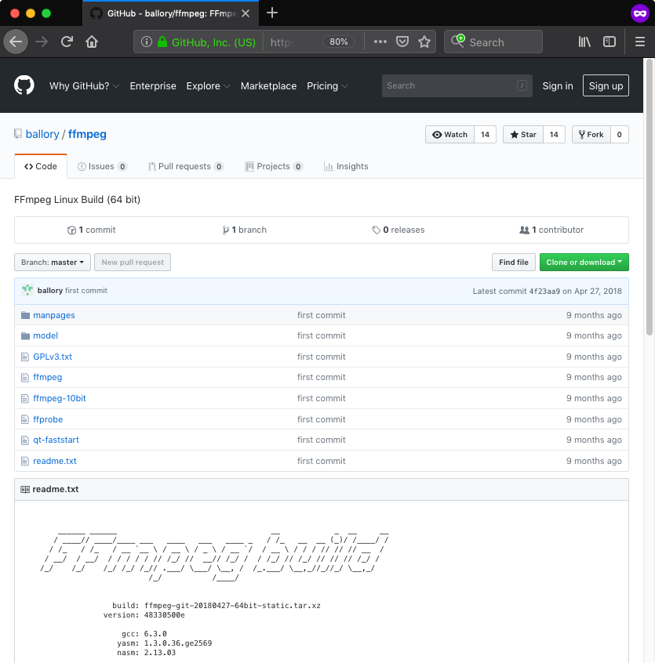The width and height of the screenshot is (655, 663).
Task: Expand the Pricing menu
Action: [x=328, y=86]
